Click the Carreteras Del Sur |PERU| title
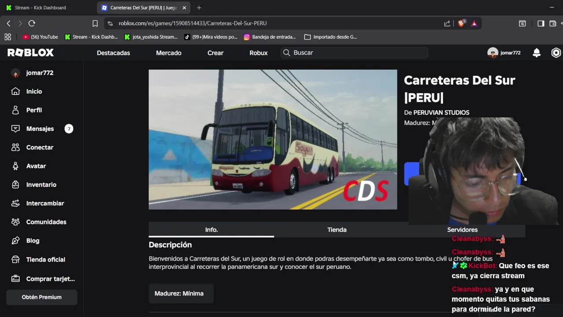563x317 pixels. [459, 88]
